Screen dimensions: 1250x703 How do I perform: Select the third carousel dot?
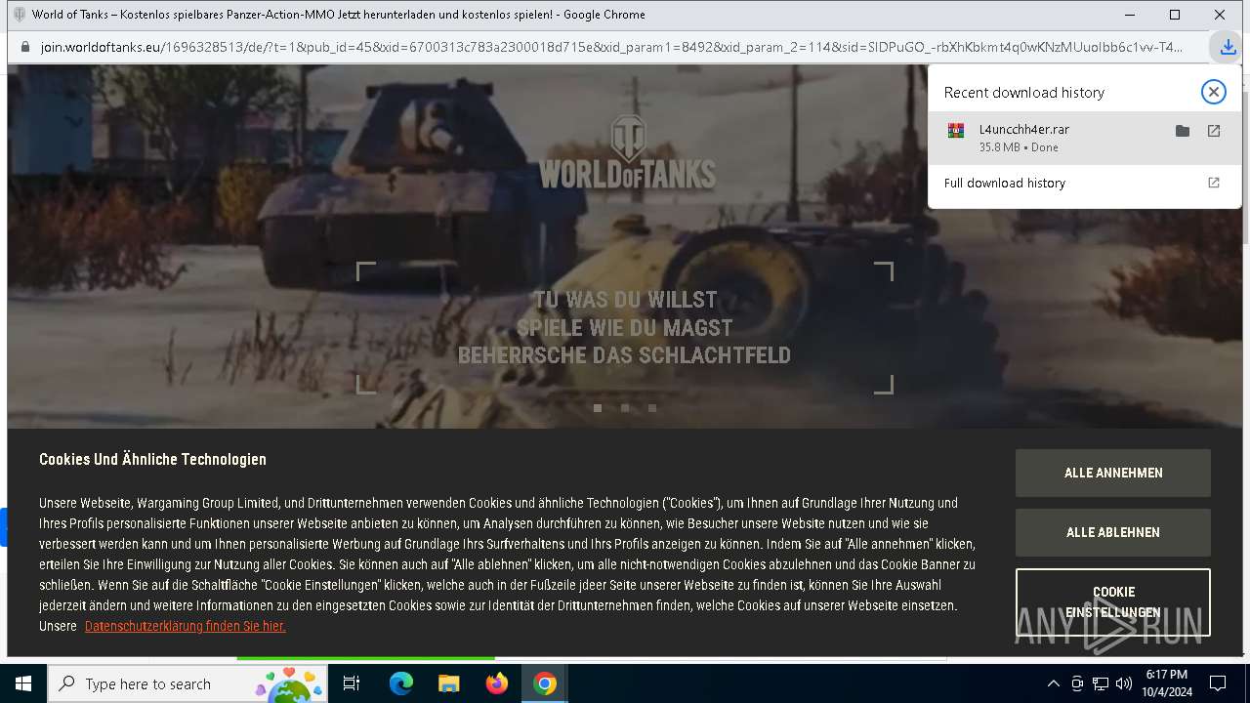[x=652, y=408]
